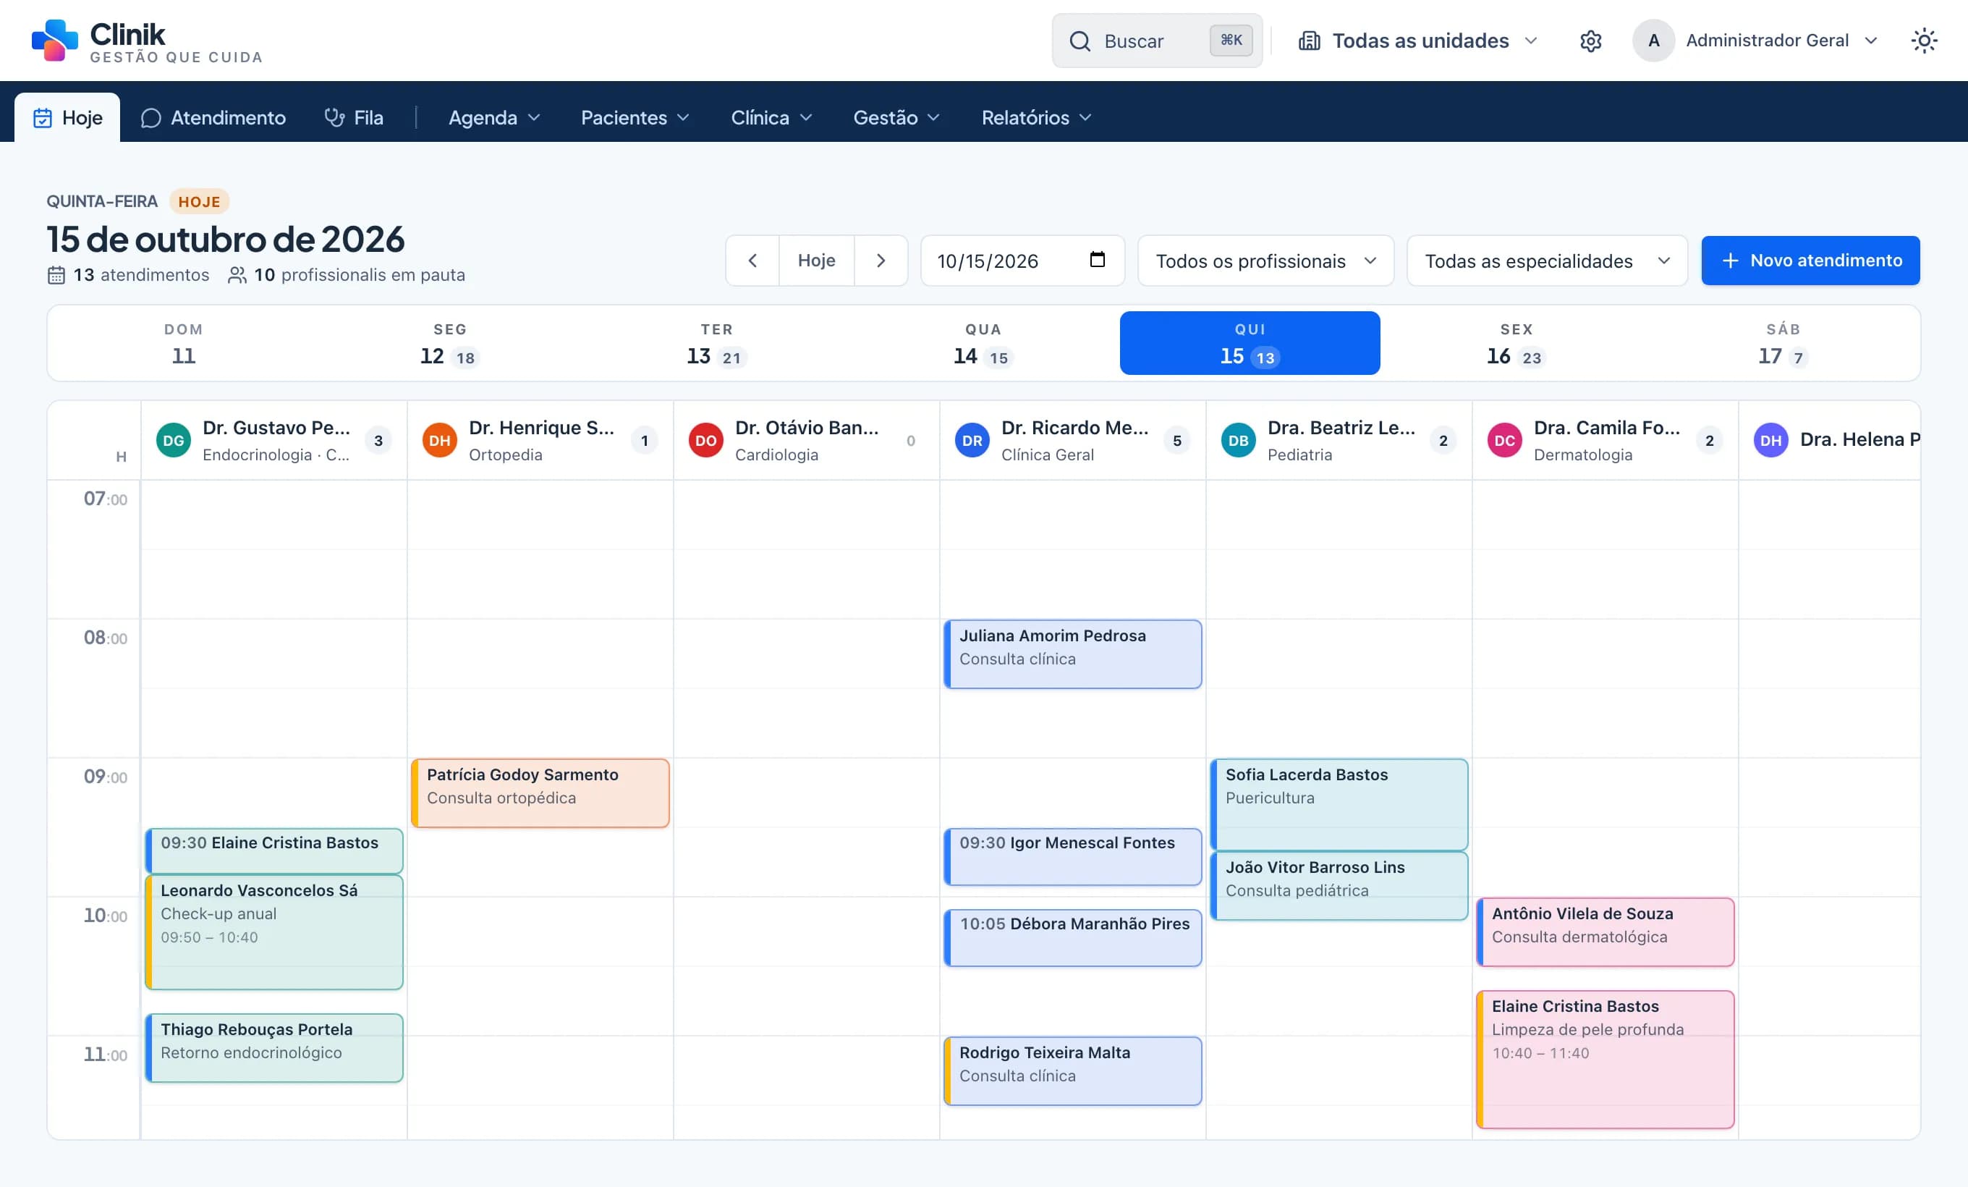Go to next day arrow
This screenshot has height=1187, width=1968.
881,261
